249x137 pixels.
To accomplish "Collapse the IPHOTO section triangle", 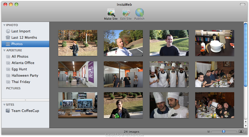I will click(x=4, y=25).
